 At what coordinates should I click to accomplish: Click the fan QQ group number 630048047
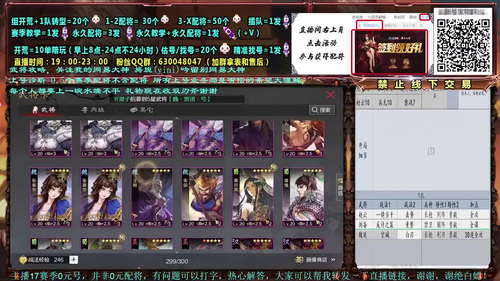pyautogui.click(x=180, y=62)
